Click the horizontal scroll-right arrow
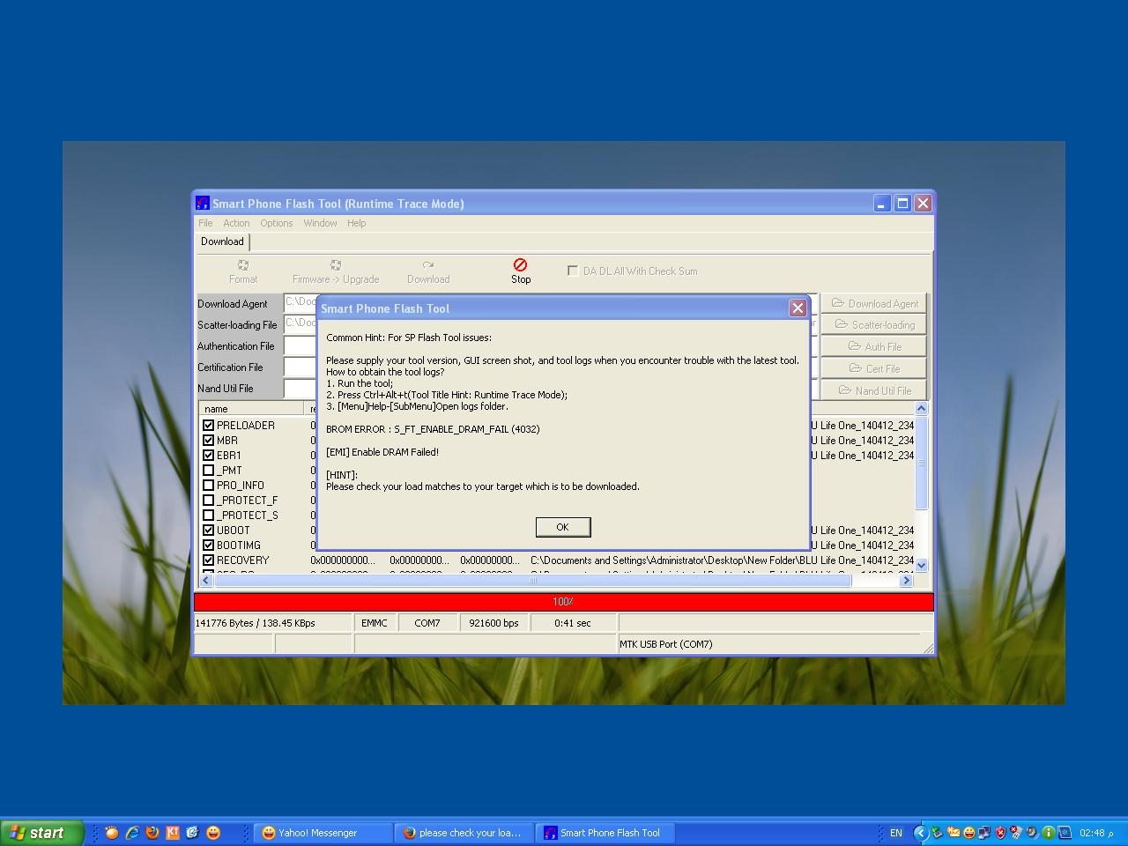1128x846 pixels. (x=906, y=580)
